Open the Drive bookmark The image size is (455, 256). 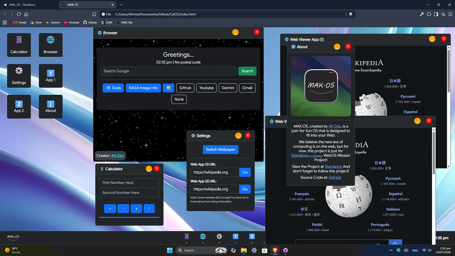click(36, 22)
